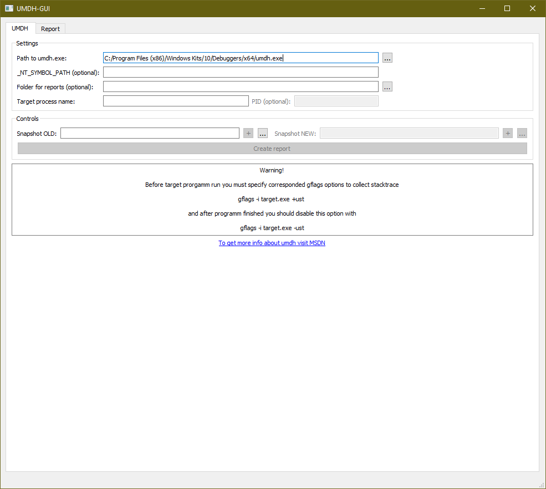Click the Warning text panel
546x489 pixels.
point(272,199)
